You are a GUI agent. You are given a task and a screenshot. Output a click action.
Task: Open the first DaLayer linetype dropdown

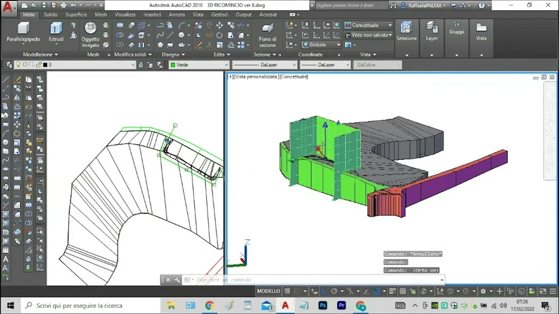point(265,65)
